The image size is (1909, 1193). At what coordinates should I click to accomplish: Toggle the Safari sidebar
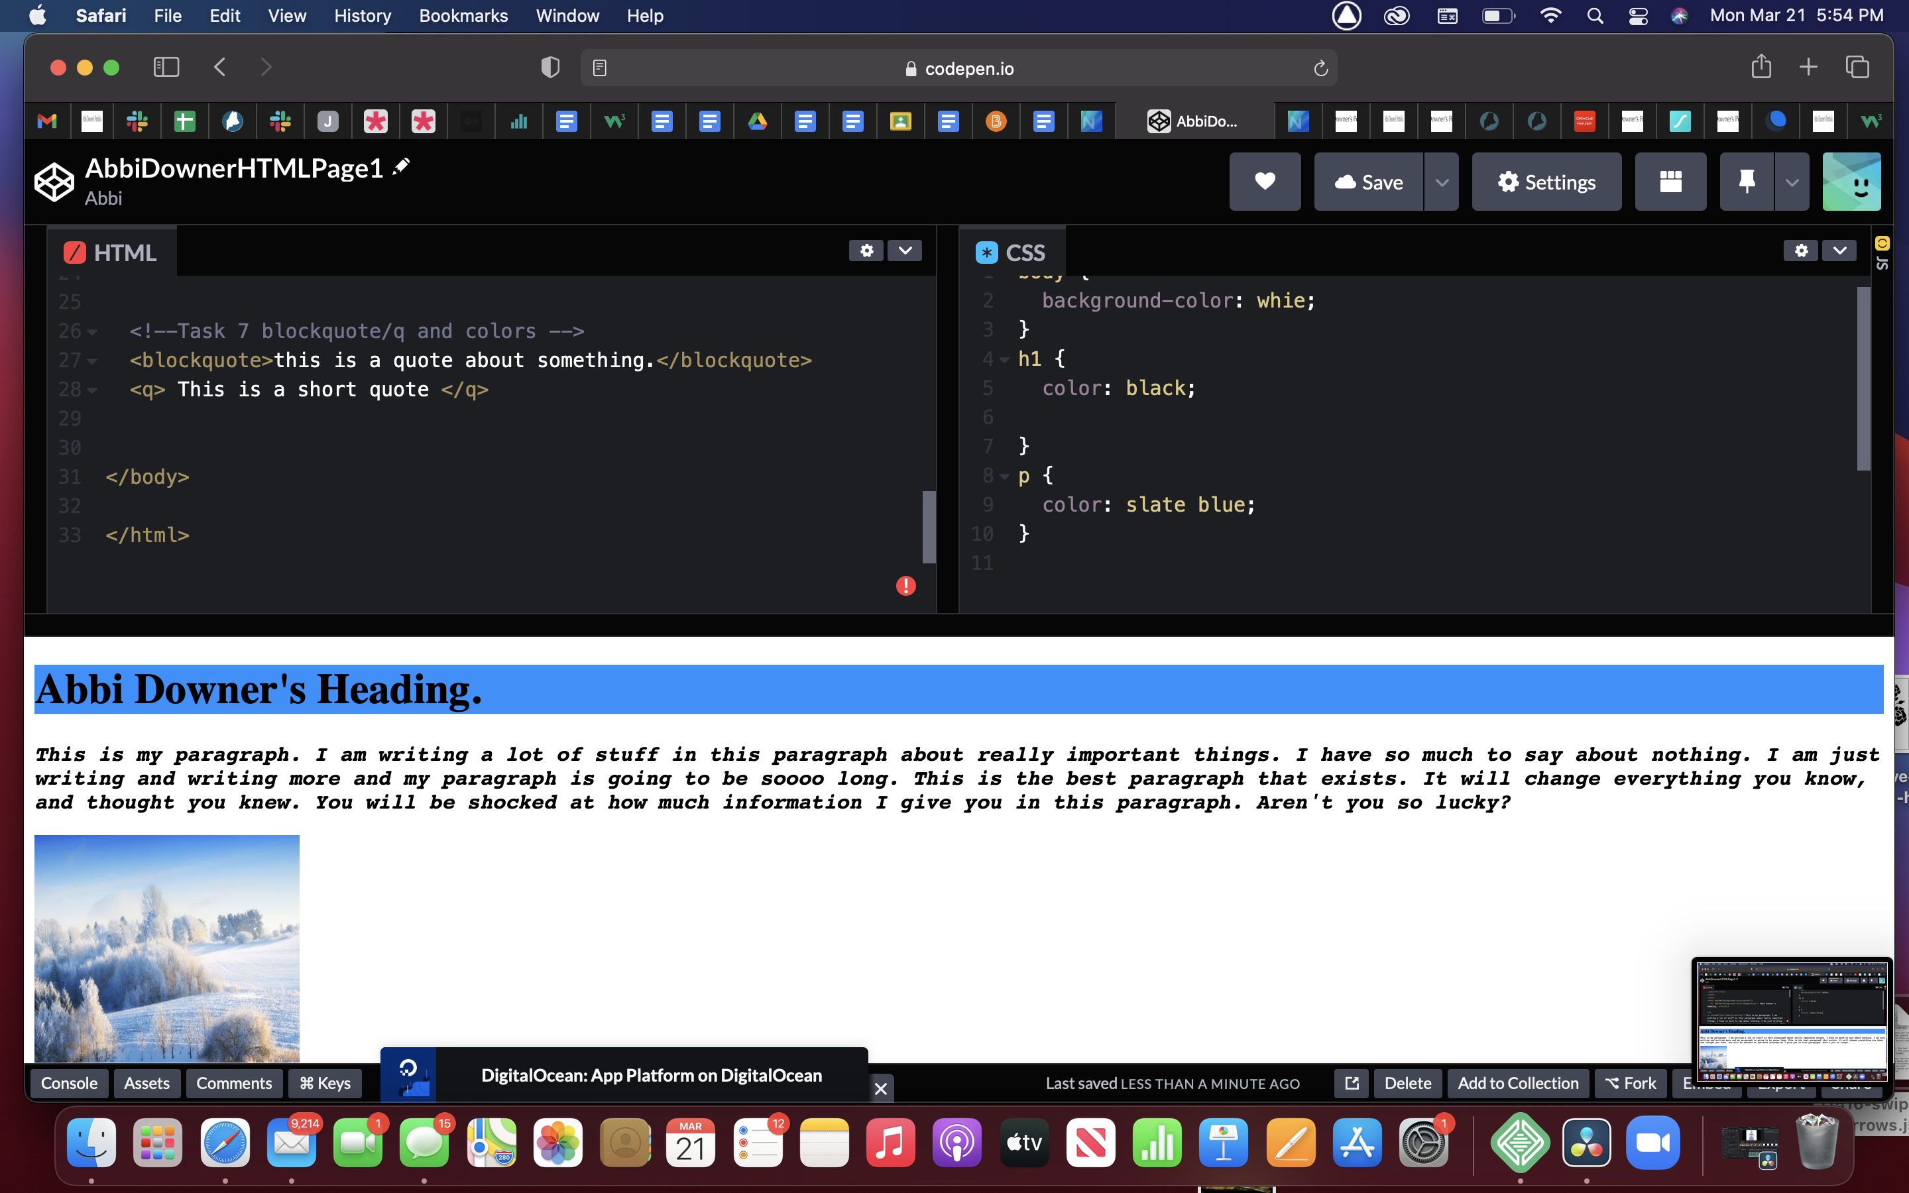tap(166, 68)
